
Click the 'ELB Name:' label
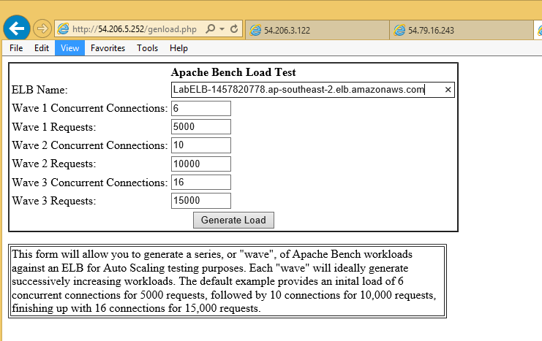pyautogui.click(x=39, y=90)
